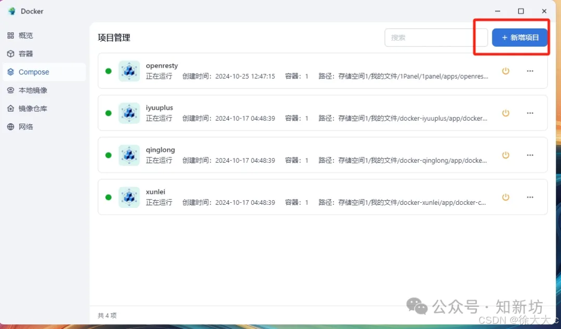Select the 网络 (Network) globe icon
Image resolution: width=561 pixels, height=329 pixels.
coord(9,126)
